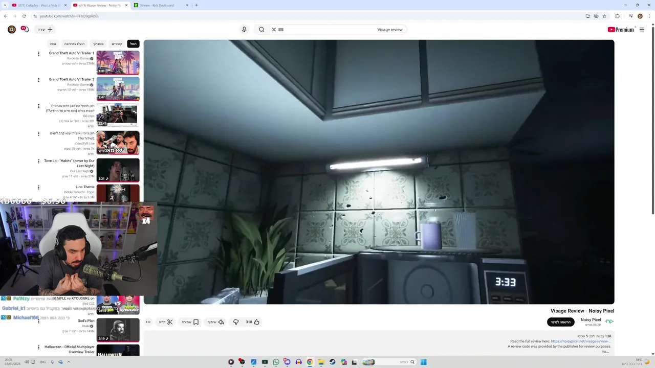The height and width of the screenshot is (368, 655).
Task: Click the voice search microphone icon
Action: click(x=244, y=30)
